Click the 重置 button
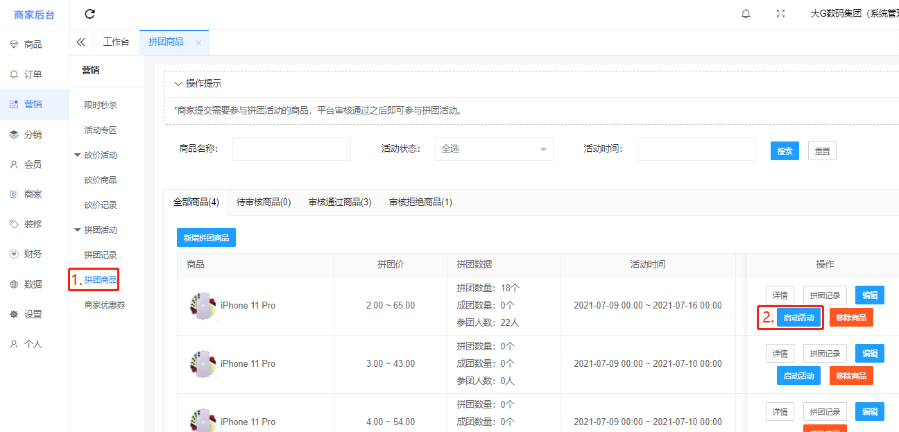Screen dimensions: 899x432 (822, 150)
